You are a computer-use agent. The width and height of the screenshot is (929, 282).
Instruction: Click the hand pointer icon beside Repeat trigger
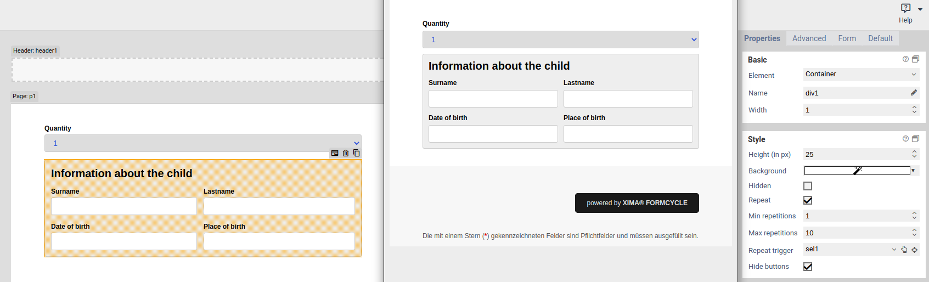904,250
